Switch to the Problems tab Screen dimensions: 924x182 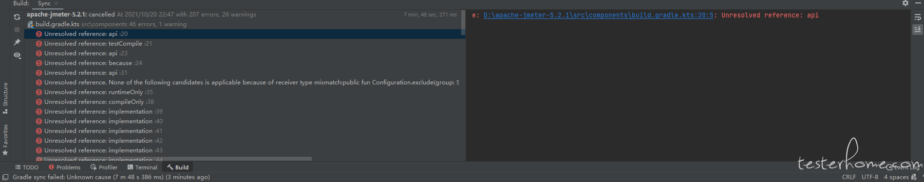(64, 167)
